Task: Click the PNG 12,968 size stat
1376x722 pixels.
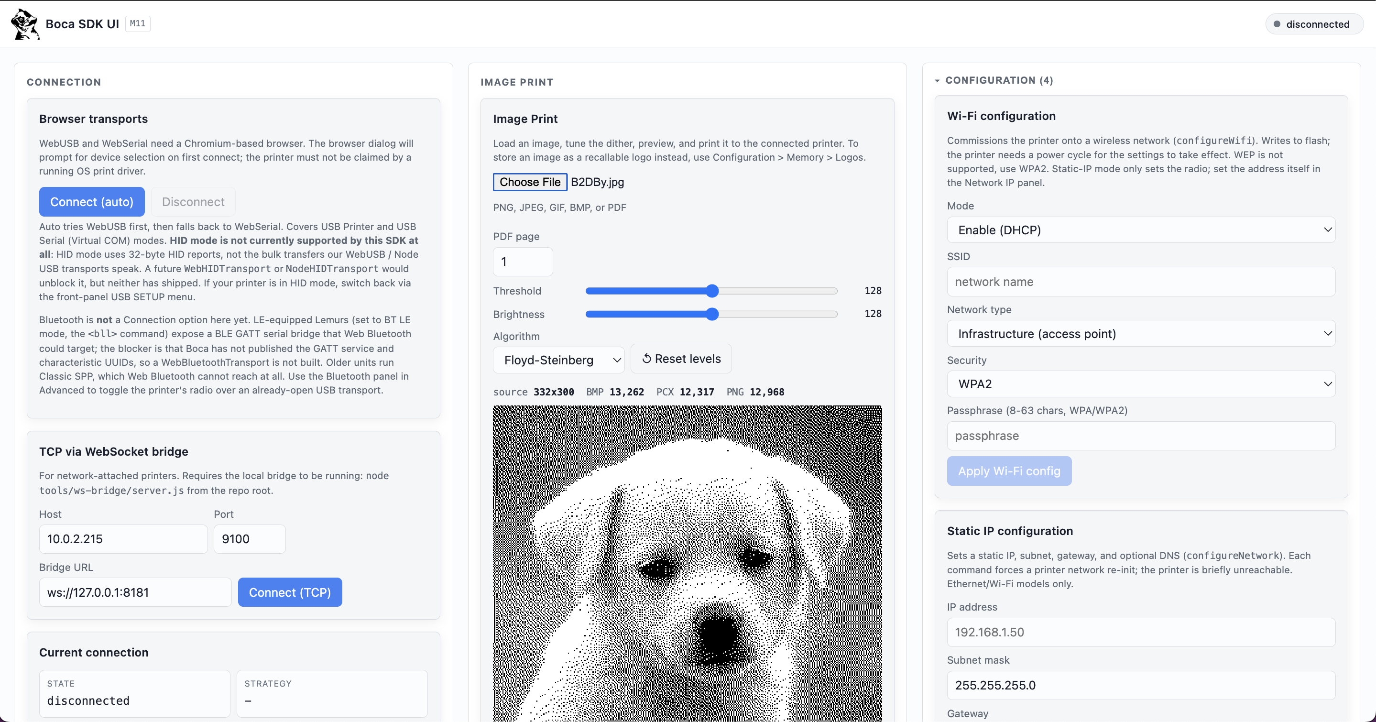Action: [755, 392]
